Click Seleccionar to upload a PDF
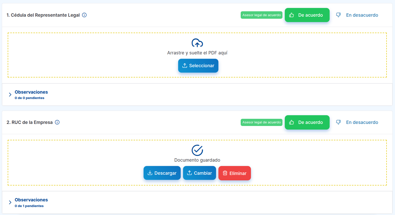 point(198,66)
